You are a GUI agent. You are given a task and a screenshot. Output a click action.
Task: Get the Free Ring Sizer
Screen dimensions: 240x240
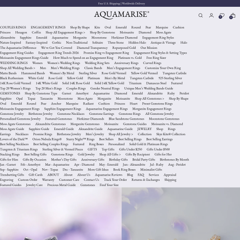click(x=156, y=58)
